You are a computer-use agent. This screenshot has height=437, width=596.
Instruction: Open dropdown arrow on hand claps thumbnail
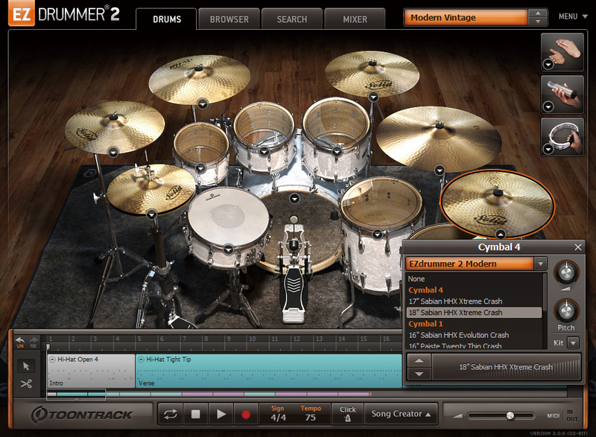pos(548,65)
